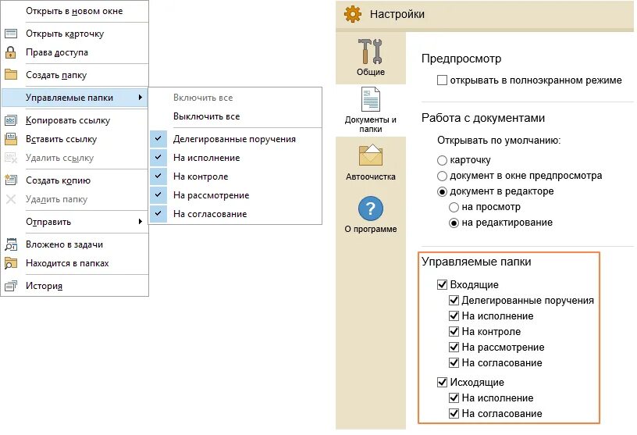637x435 pixels.
Task: Choose Создать папку menu entry
Action: click(x=74, y=75)
